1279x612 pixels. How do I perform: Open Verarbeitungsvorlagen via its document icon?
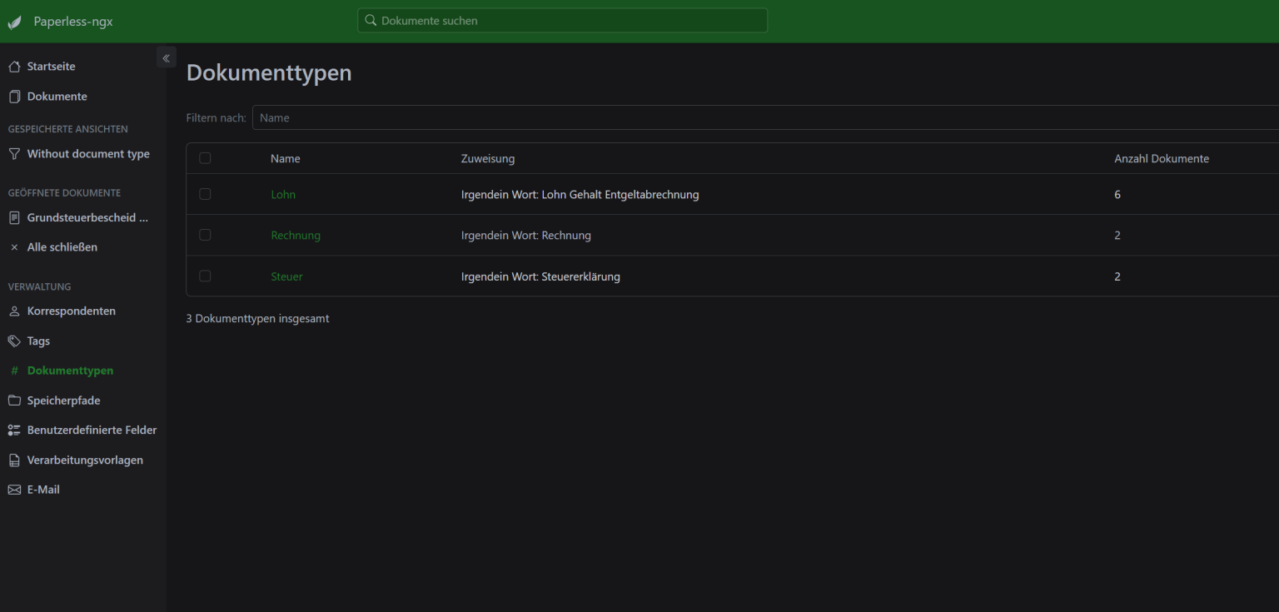point(13,460)
